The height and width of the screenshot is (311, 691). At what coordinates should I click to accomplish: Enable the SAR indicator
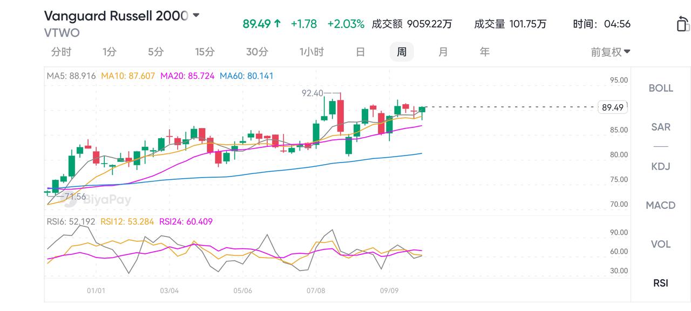[x=661, y=127]
